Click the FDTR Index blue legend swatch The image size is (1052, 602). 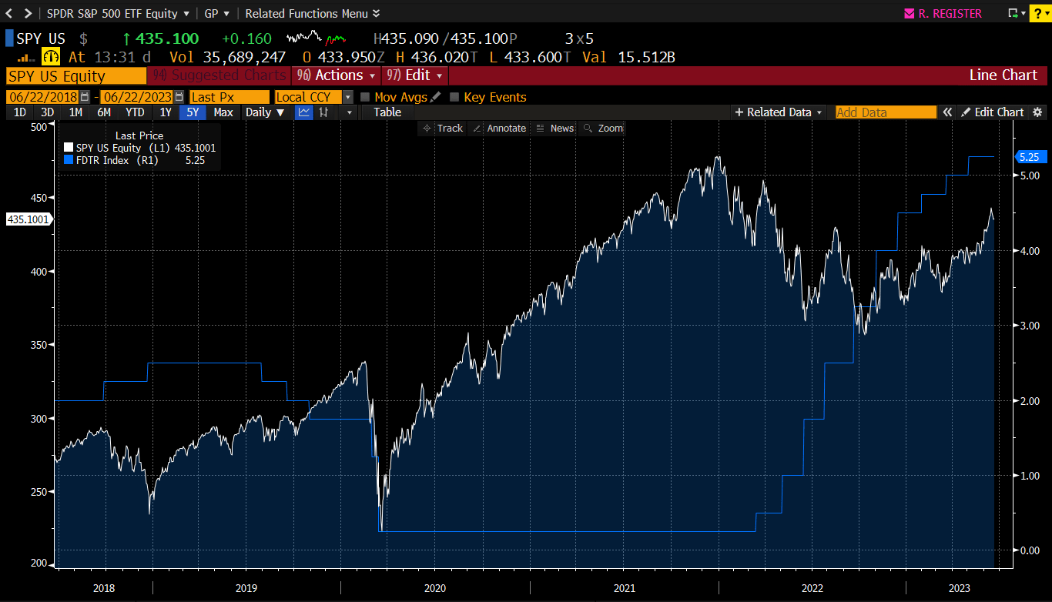click(x=69, y=160)
